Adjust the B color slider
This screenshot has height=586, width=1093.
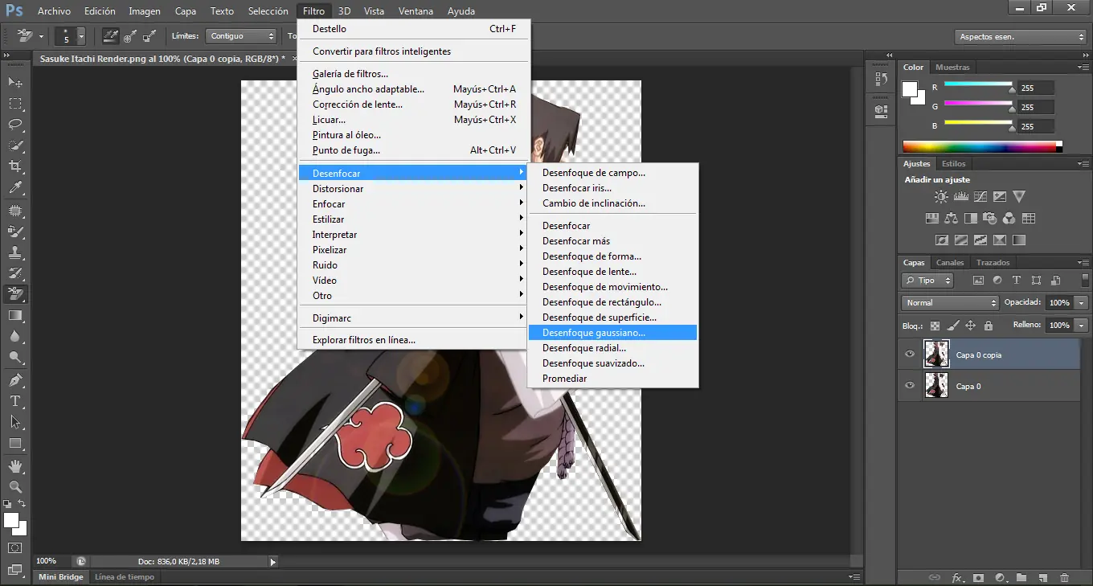coord(978,125)
